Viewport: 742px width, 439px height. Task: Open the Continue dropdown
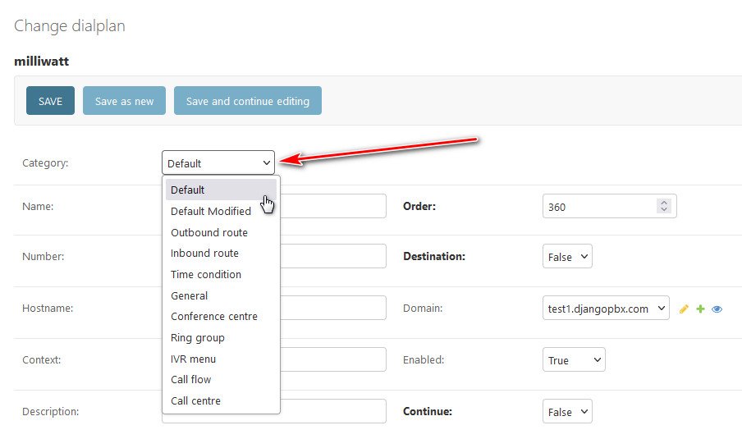coord(567,412)
